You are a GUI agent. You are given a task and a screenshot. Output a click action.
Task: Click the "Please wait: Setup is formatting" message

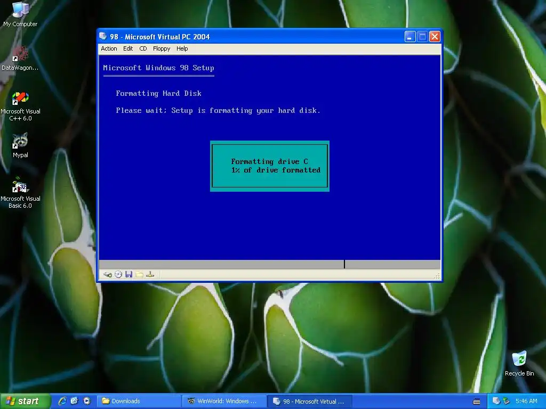coord(218,111)
